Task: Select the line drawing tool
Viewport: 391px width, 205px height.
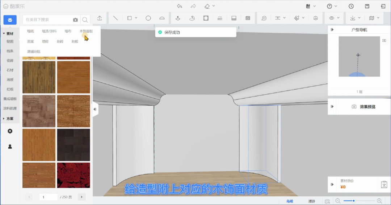Action: click(115, 18)
